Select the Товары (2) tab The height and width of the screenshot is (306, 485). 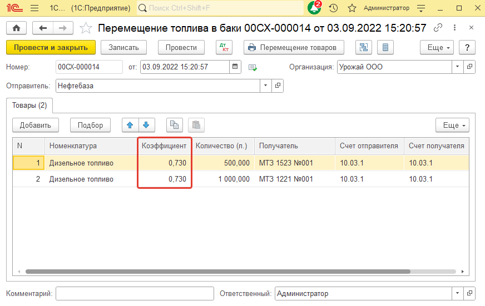pos(29,105)
